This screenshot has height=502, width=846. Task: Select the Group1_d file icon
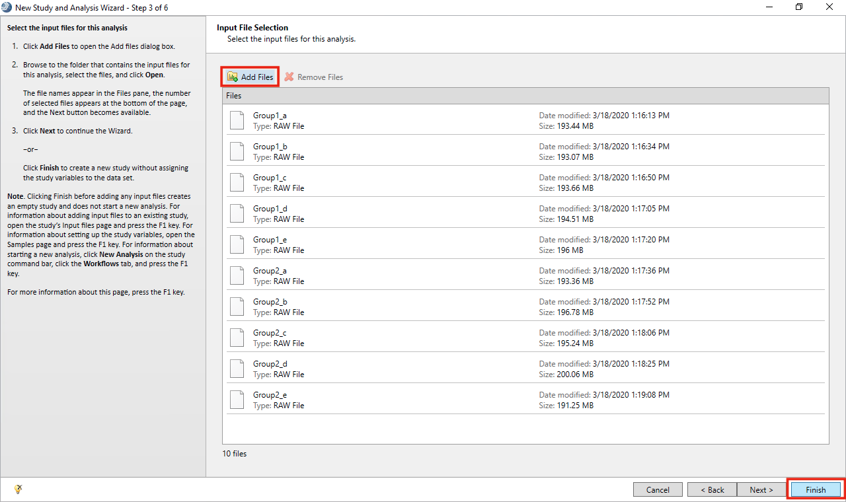(x=237, y=213)
